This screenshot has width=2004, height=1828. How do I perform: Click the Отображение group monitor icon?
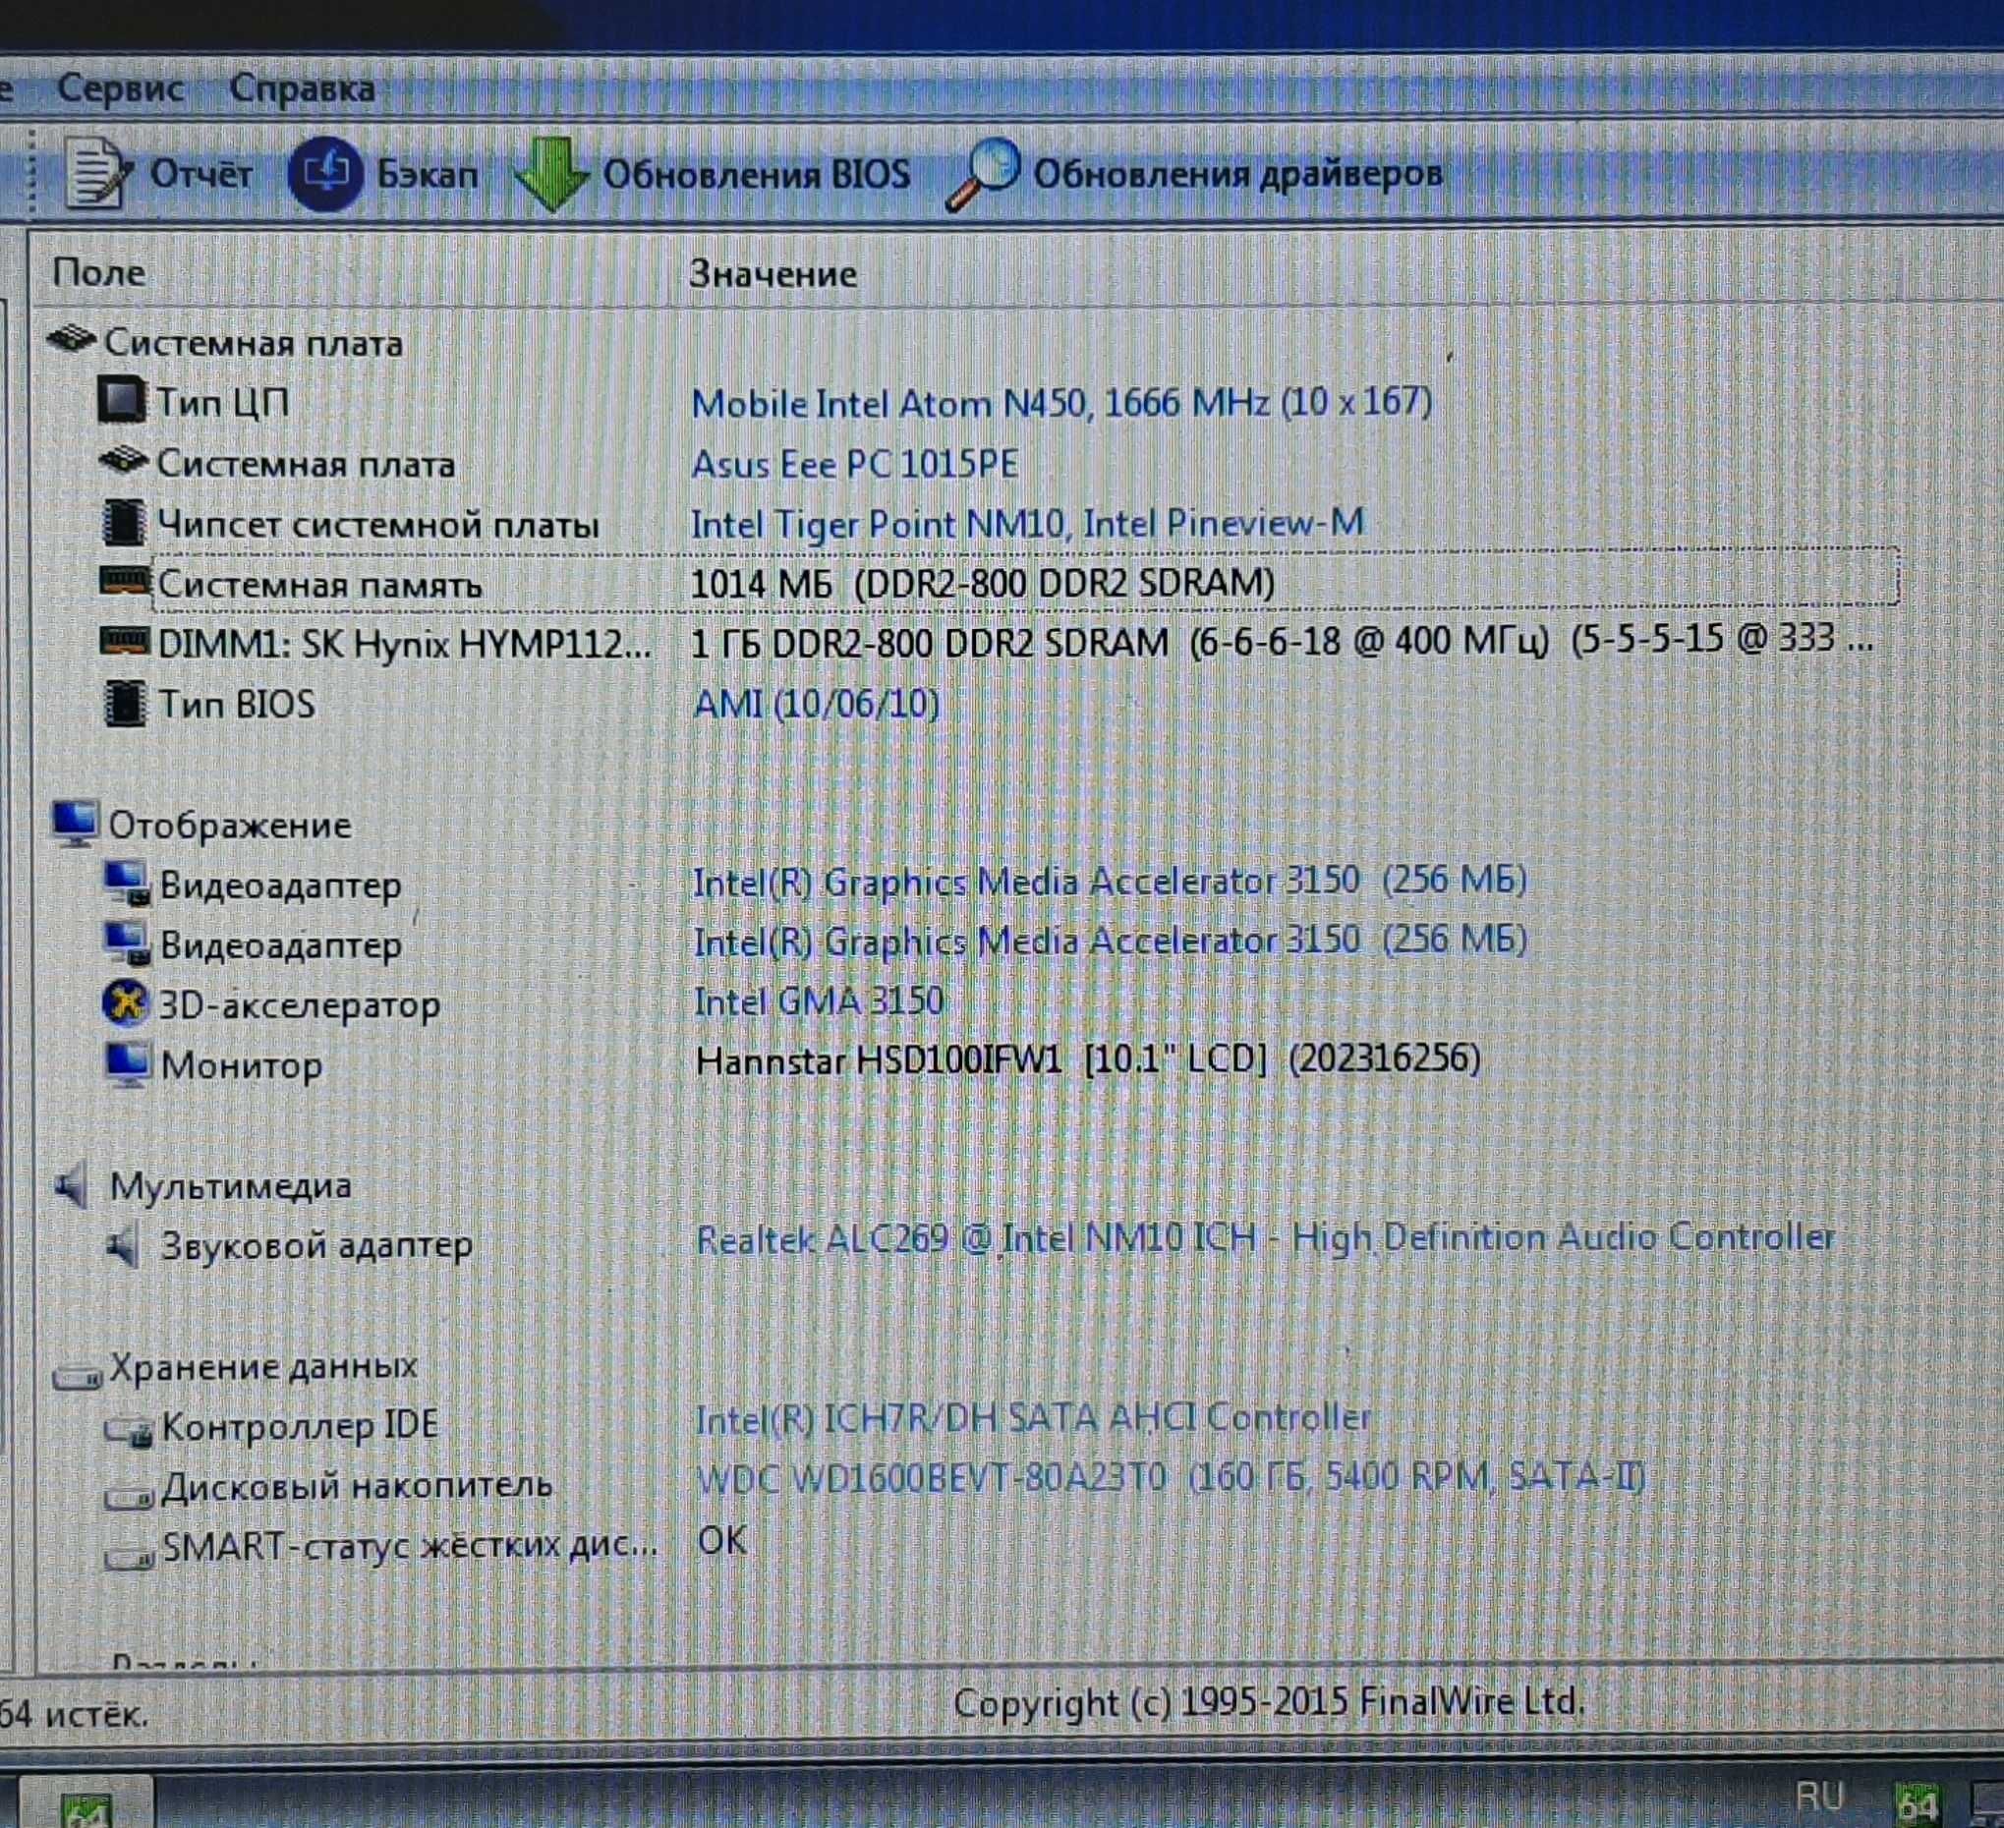point(76,824)
